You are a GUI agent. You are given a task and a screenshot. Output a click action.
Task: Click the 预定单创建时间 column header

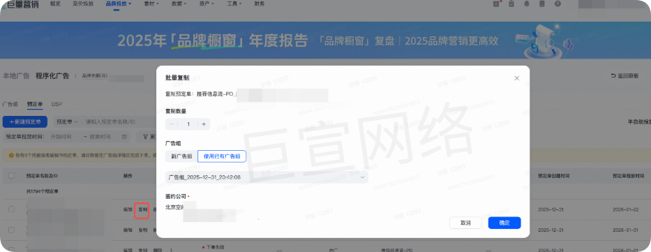pos(554,176)
